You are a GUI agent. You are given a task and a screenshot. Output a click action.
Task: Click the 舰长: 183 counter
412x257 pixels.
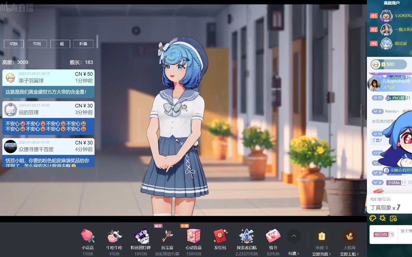click(x=81, y=62)
